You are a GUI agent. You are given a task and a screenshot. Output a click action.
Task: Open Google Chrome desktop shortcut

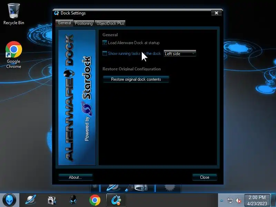pyautogui.click(x=14, y=55)
